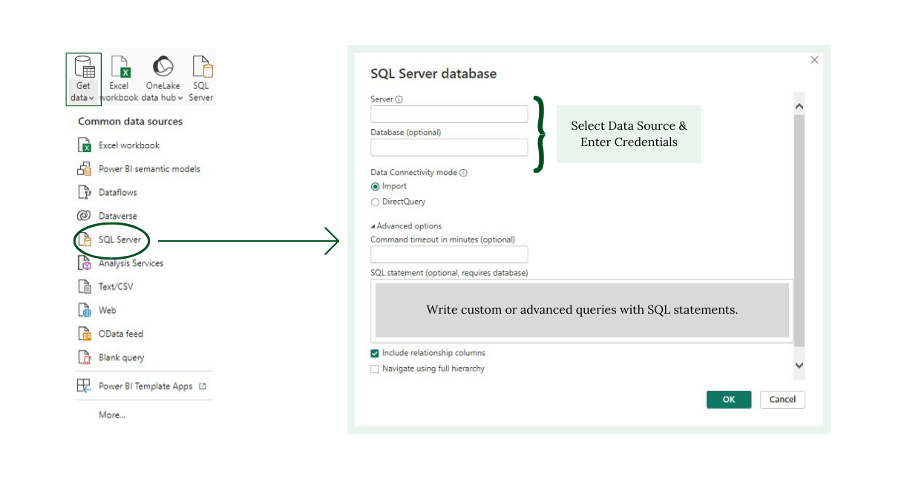Expand the OneLake data hub dropdown arrow
This screenshot has width=910, height=482.
(180, 98)
